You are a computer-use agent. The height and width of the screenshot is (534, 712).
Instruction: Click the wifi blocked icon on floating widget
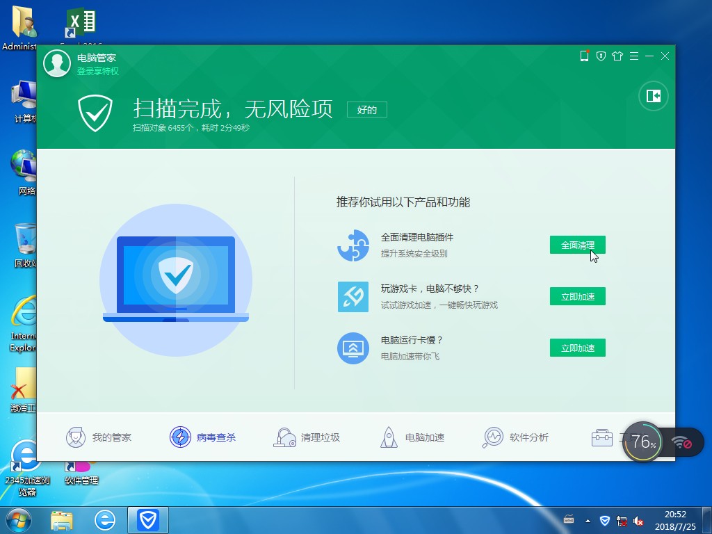681,442
